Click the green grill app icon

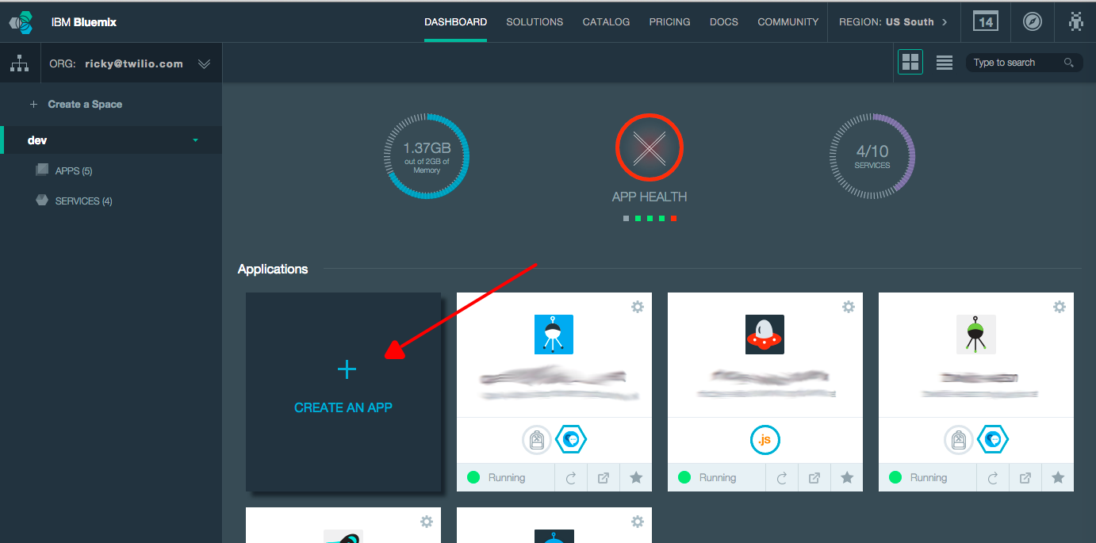pos(975,335)
